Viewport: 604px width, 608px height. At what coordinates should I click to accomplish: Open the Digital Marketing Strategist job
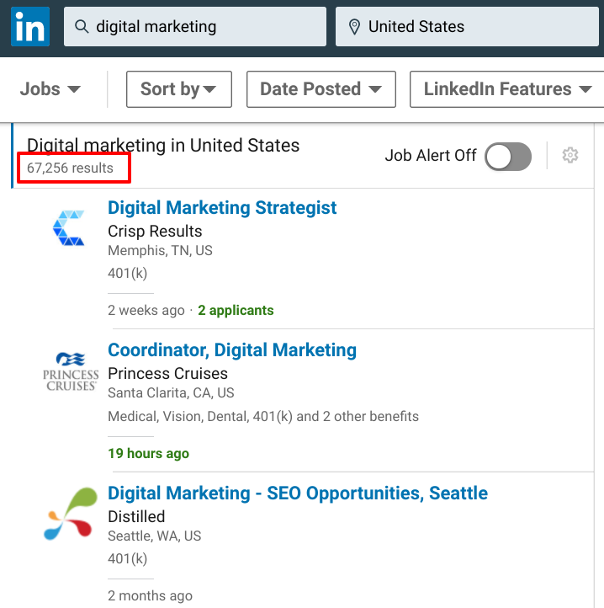[222, 208]
